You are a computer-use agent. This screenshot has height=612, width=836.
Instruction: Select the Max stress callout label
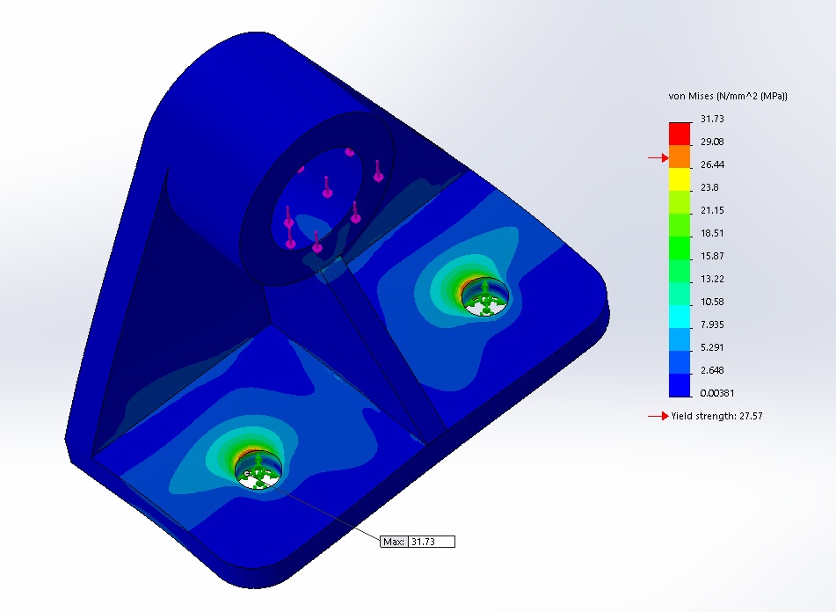(x=418, y=542)
